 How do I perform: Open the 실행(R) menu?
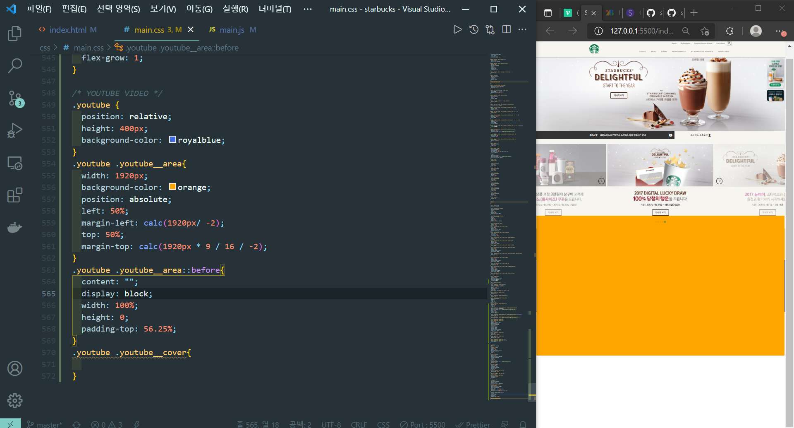pos(236,9)
